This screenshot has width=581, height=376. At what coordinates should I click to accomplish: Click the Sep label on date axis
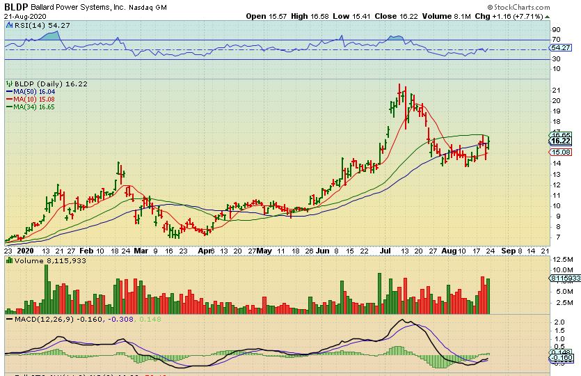click(x=509, y=251)
